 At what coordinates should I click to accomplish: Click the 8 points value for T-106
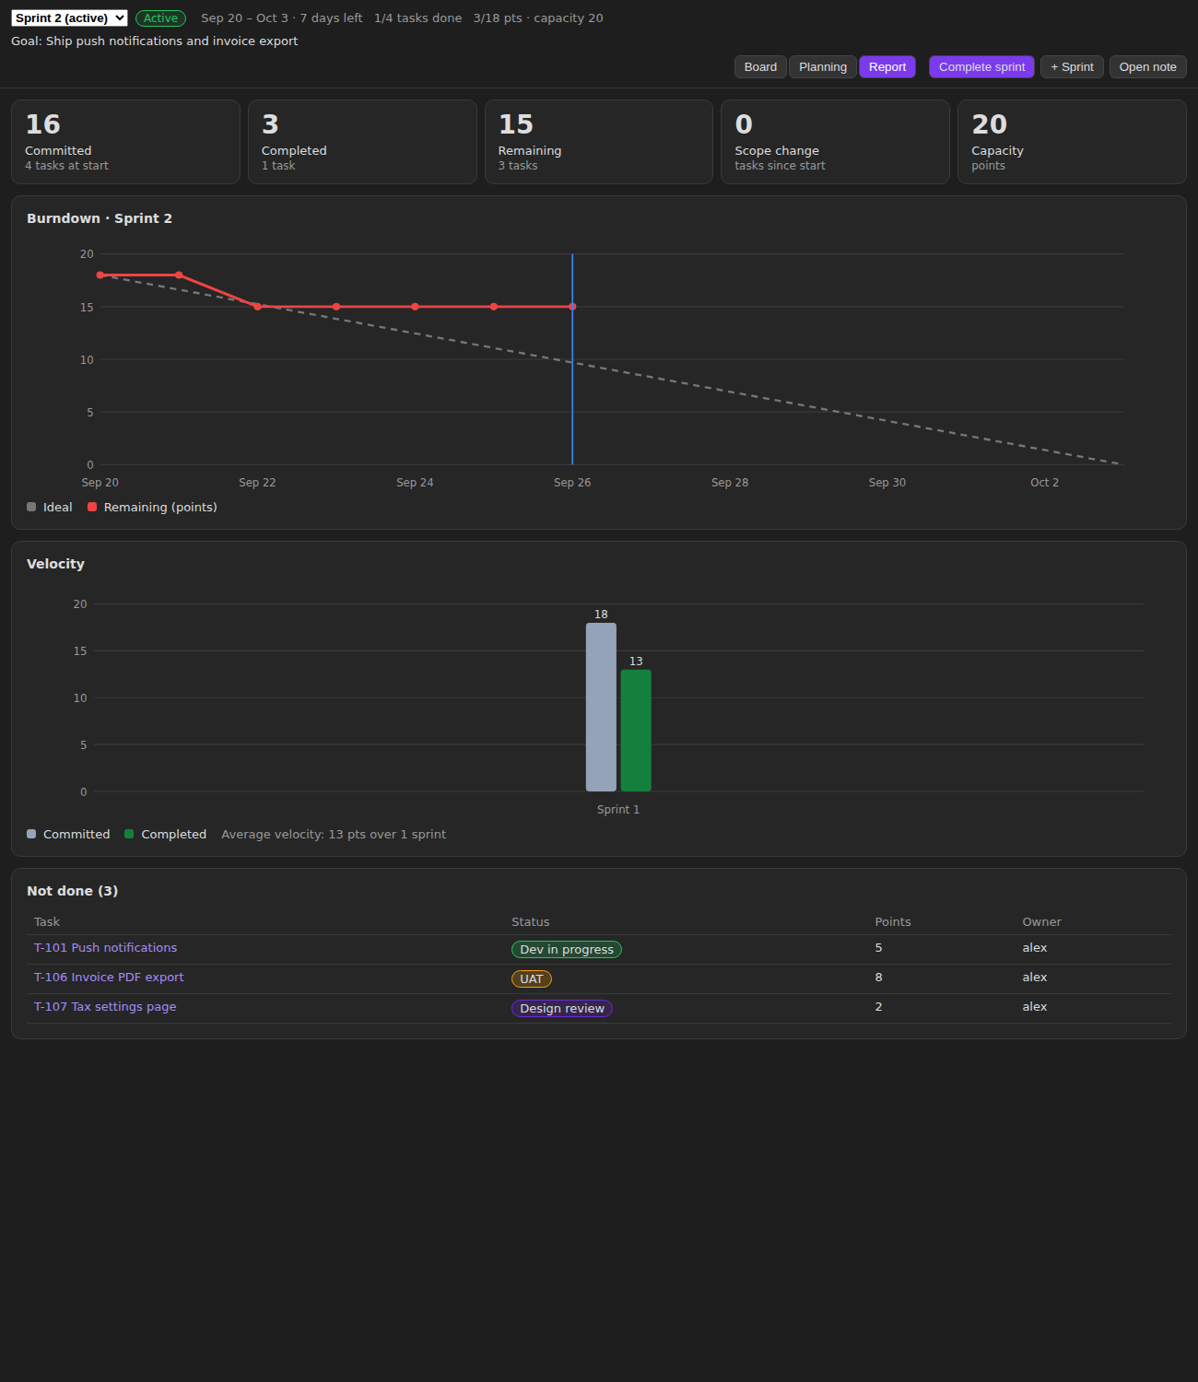pyautogui.click(x=878, y=978)
